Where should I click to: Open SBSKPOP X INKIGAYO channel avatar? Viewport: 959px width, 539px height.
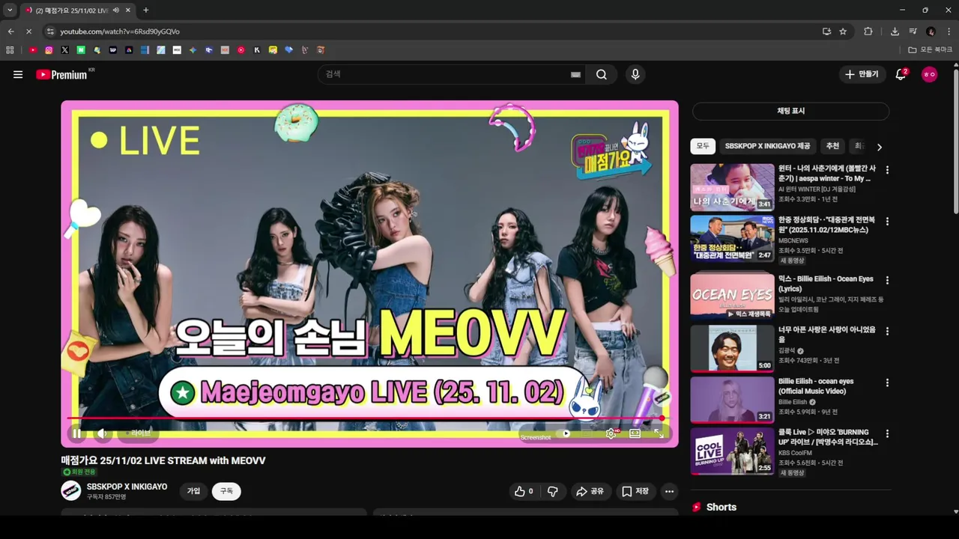click(71, 491)
